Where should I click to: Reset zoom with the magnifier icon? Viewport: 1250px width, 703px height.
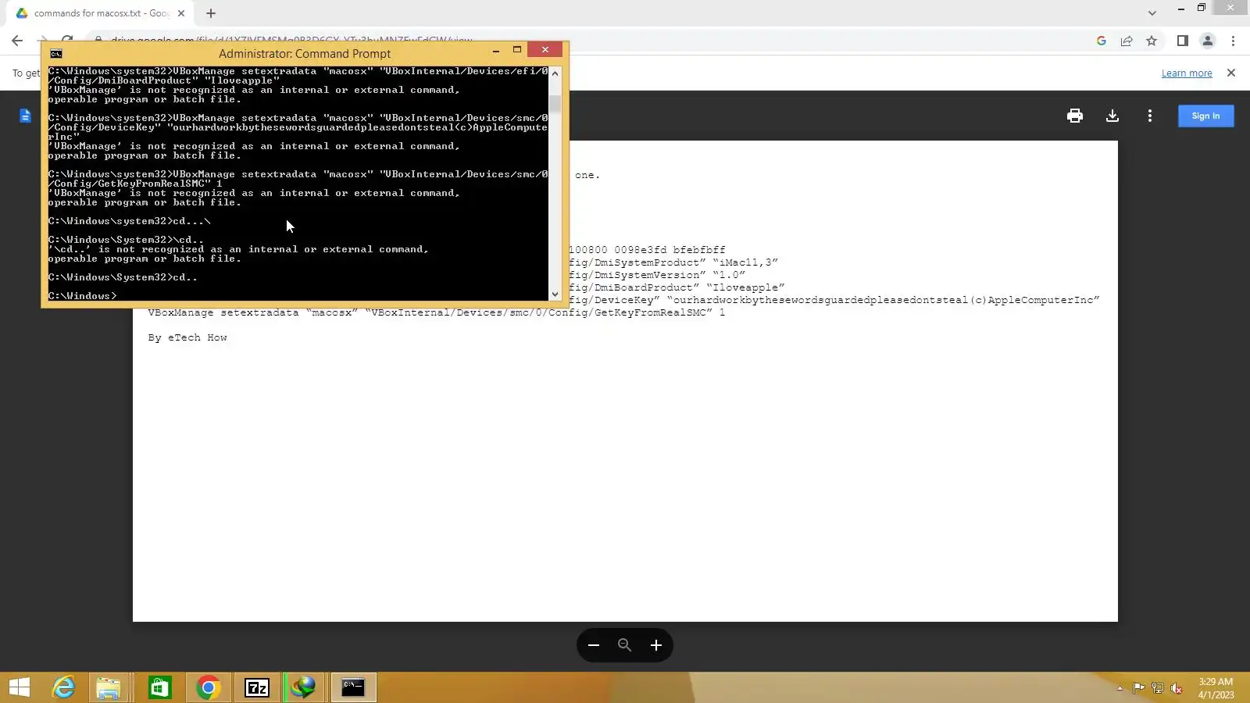point(625,645)
